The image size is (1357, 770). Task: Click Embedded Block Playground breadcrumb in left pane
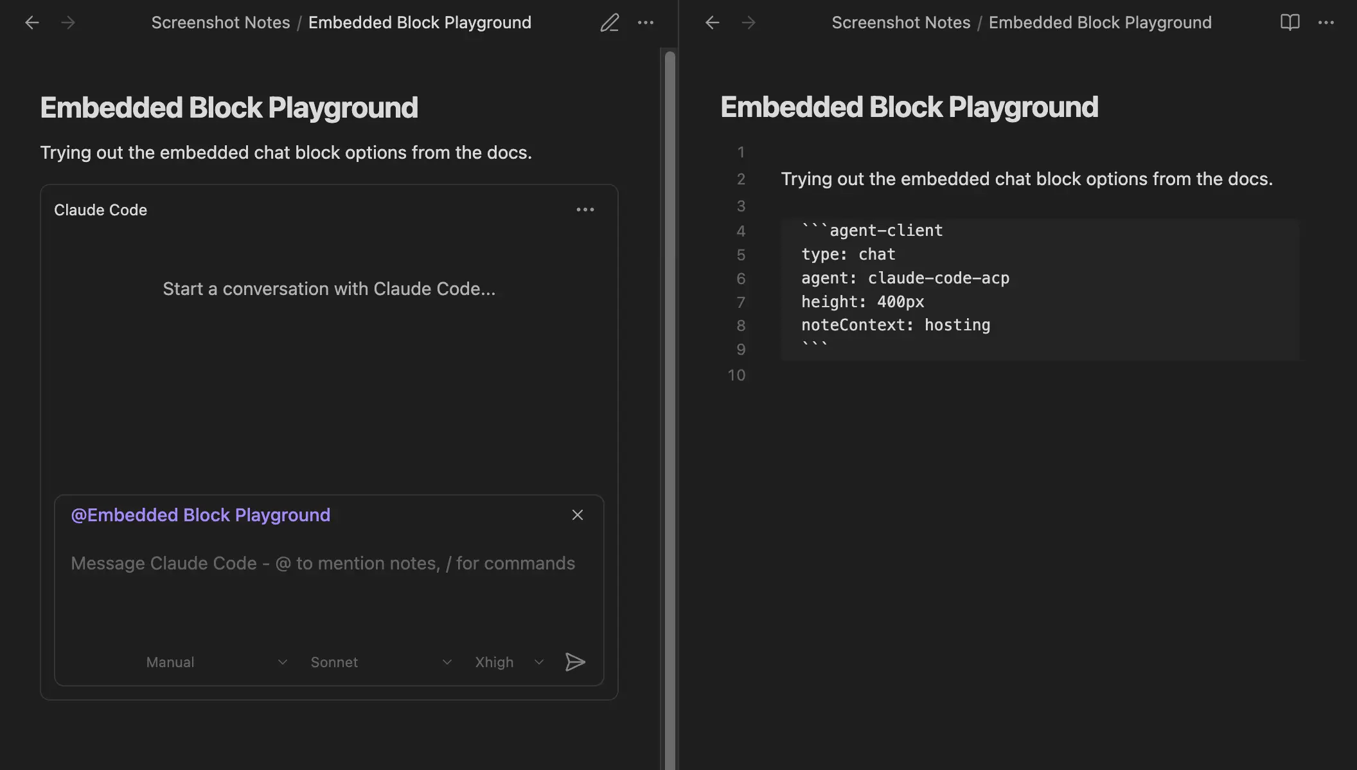420,22
